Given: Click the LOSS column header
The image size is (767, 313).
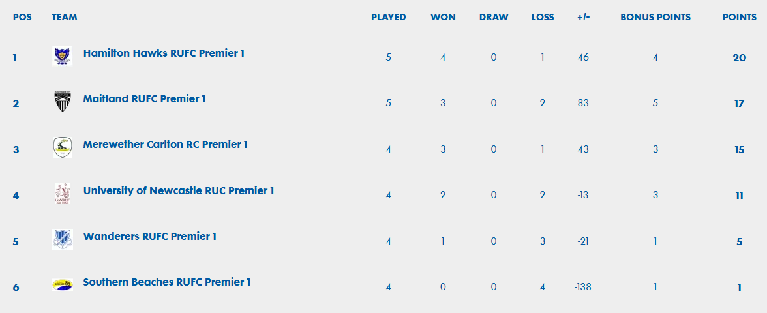Looking at the screenshot, I should click(x=543, y=17).
